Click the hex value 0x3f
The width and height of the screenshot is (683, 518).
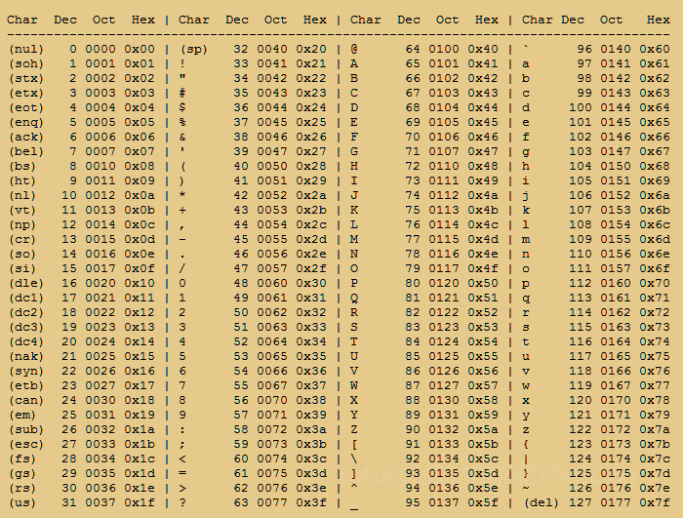tap(311, 502)
